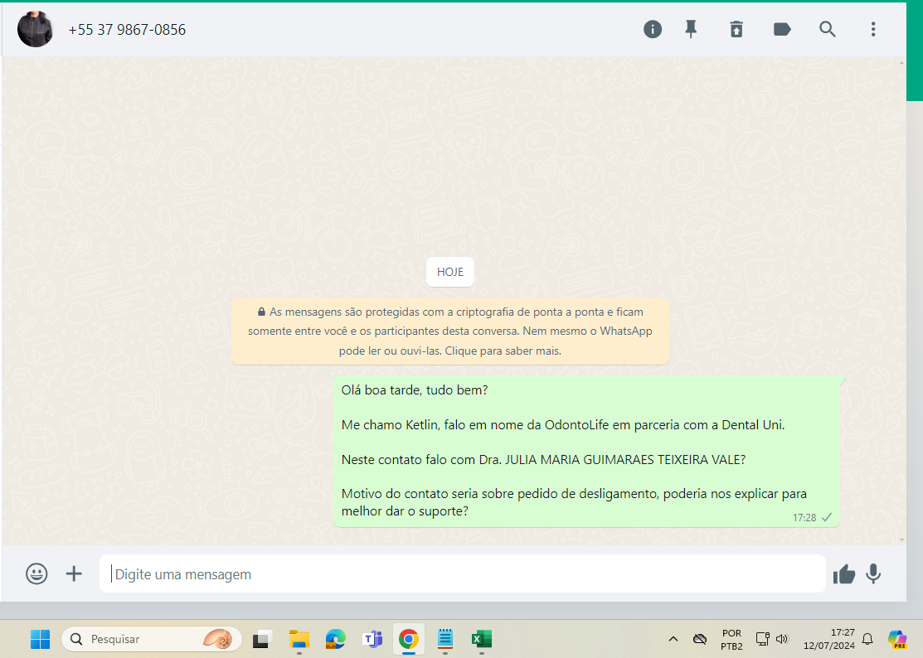The height and width of the screenshot is (658, 923).
Task: Click scrollbar up arrow in chat
Action: coord(901,62)
